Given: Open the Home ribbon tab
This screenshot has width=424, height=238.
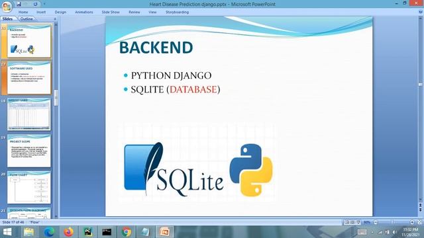Looking at the screenshot, I should (x=23, y=12).
